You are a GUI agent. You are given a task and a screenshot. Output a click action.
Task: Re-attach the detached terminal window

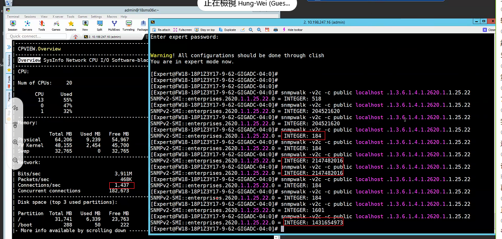click(x=161, y=30)
